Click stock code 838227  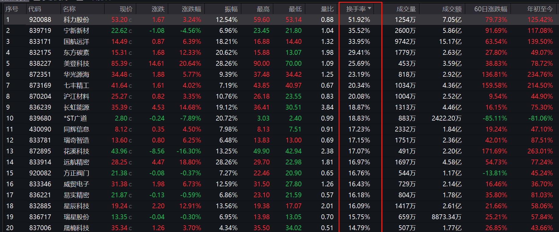tap(40, 64)
